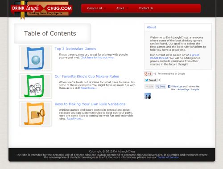The image size is (223, 169).
Task: Open the orange key card thumbnail
Action: [x=36, y=114]
